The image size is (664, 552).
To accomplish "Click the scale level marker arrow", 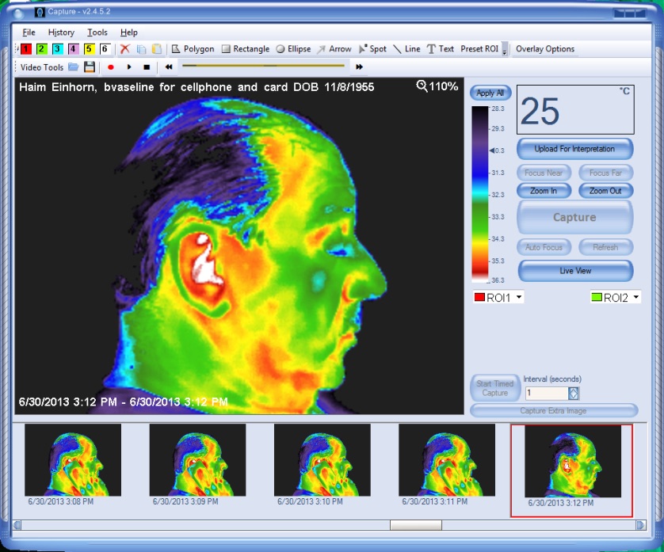I will pos(492,150).
